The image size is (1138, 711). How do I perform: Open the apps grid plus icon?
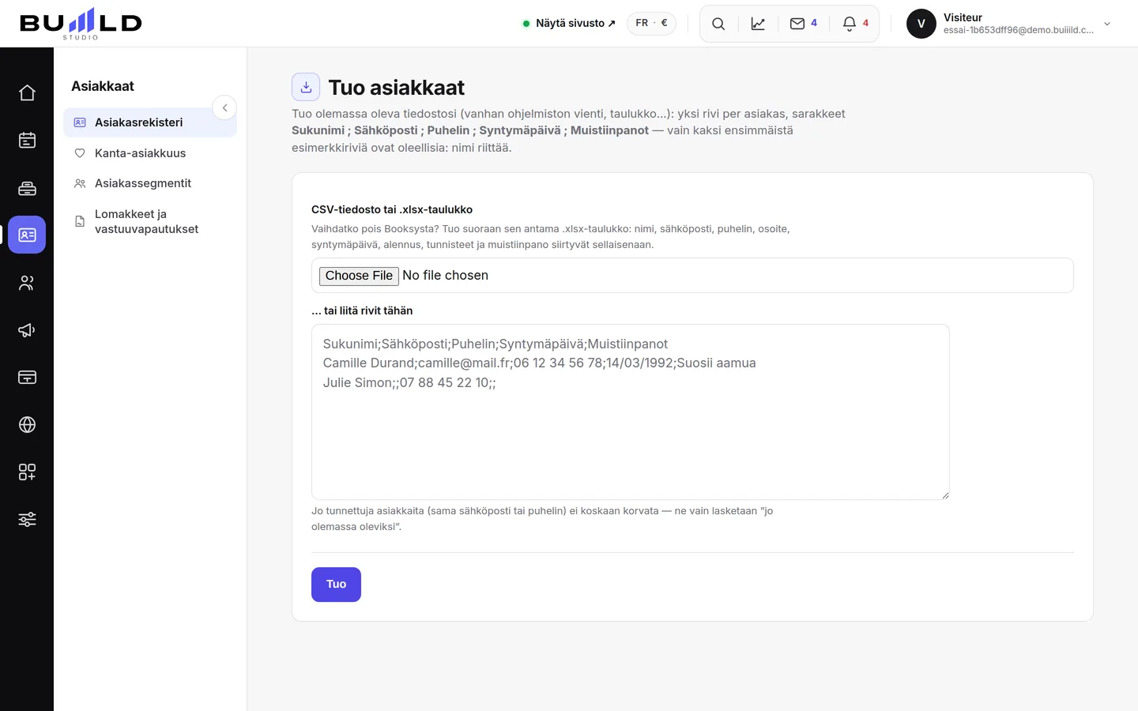tap(27, 472)
